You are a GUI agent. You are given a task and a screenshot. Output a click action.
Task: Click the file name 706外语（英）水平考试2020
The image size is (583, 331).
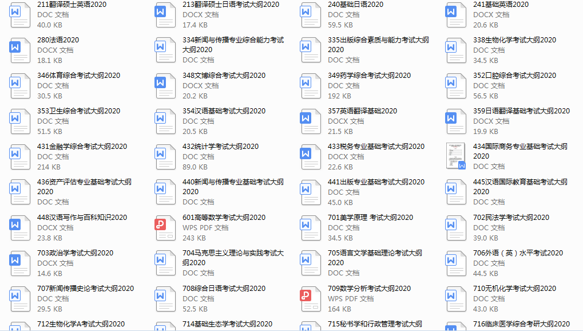[x=518, y=253]
